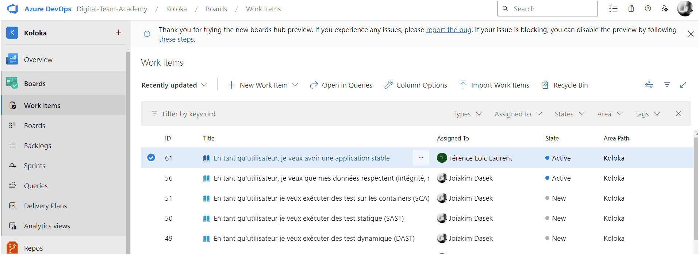
Task: Enter full screen mode via expand icon
Action: [683, 85]
